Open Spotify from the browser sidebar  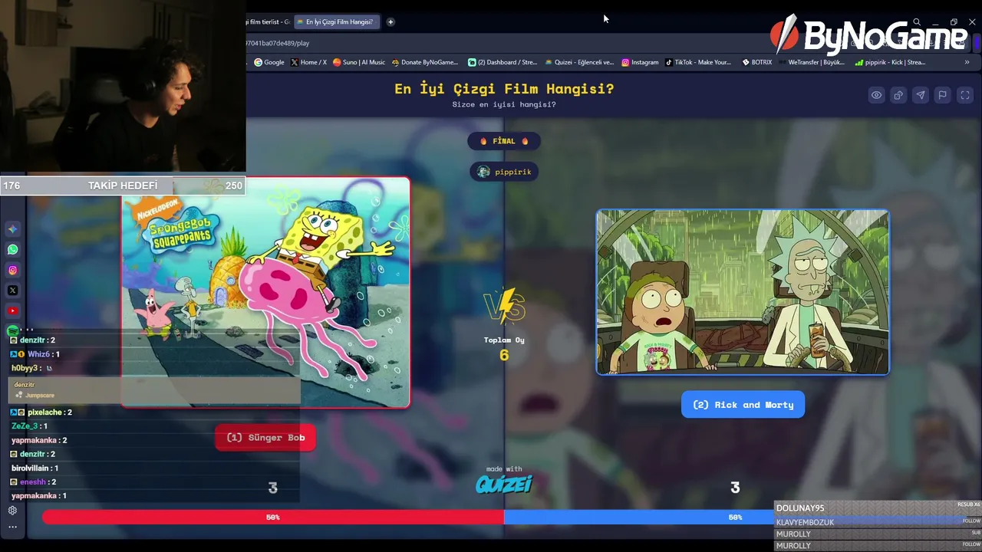point(13,331)
